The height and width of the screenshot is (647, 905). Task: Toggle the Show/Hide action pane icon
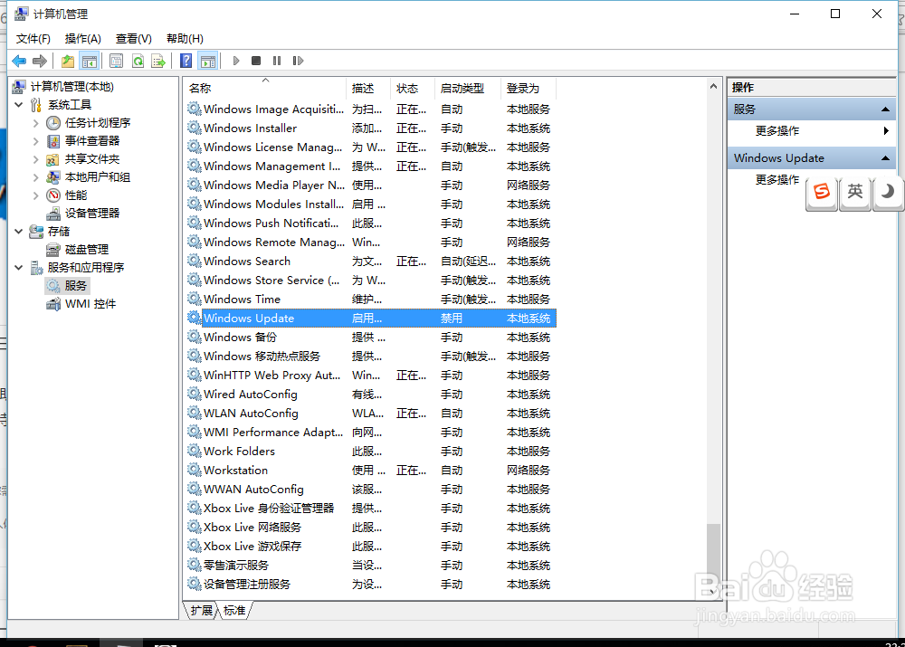pyautogui.click(x=208, y=61)
